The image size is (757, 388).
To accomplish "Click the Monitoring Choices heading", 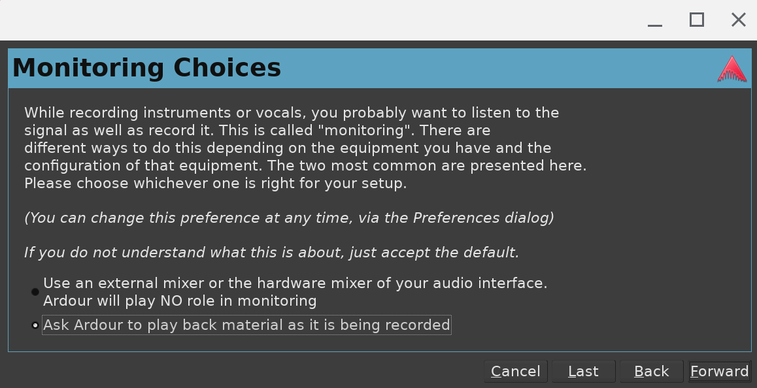I will tap(147, 68).
